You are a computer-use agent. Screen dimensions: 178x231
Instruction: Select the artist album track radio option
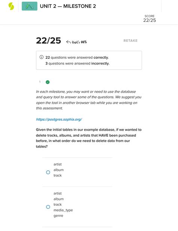tap(48, 172)
